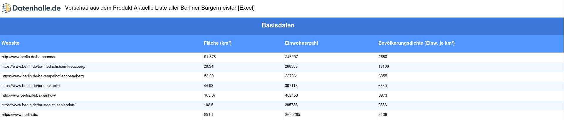
Task: Open the https://www.berlin.de/ URL
Action: (20, 115)
